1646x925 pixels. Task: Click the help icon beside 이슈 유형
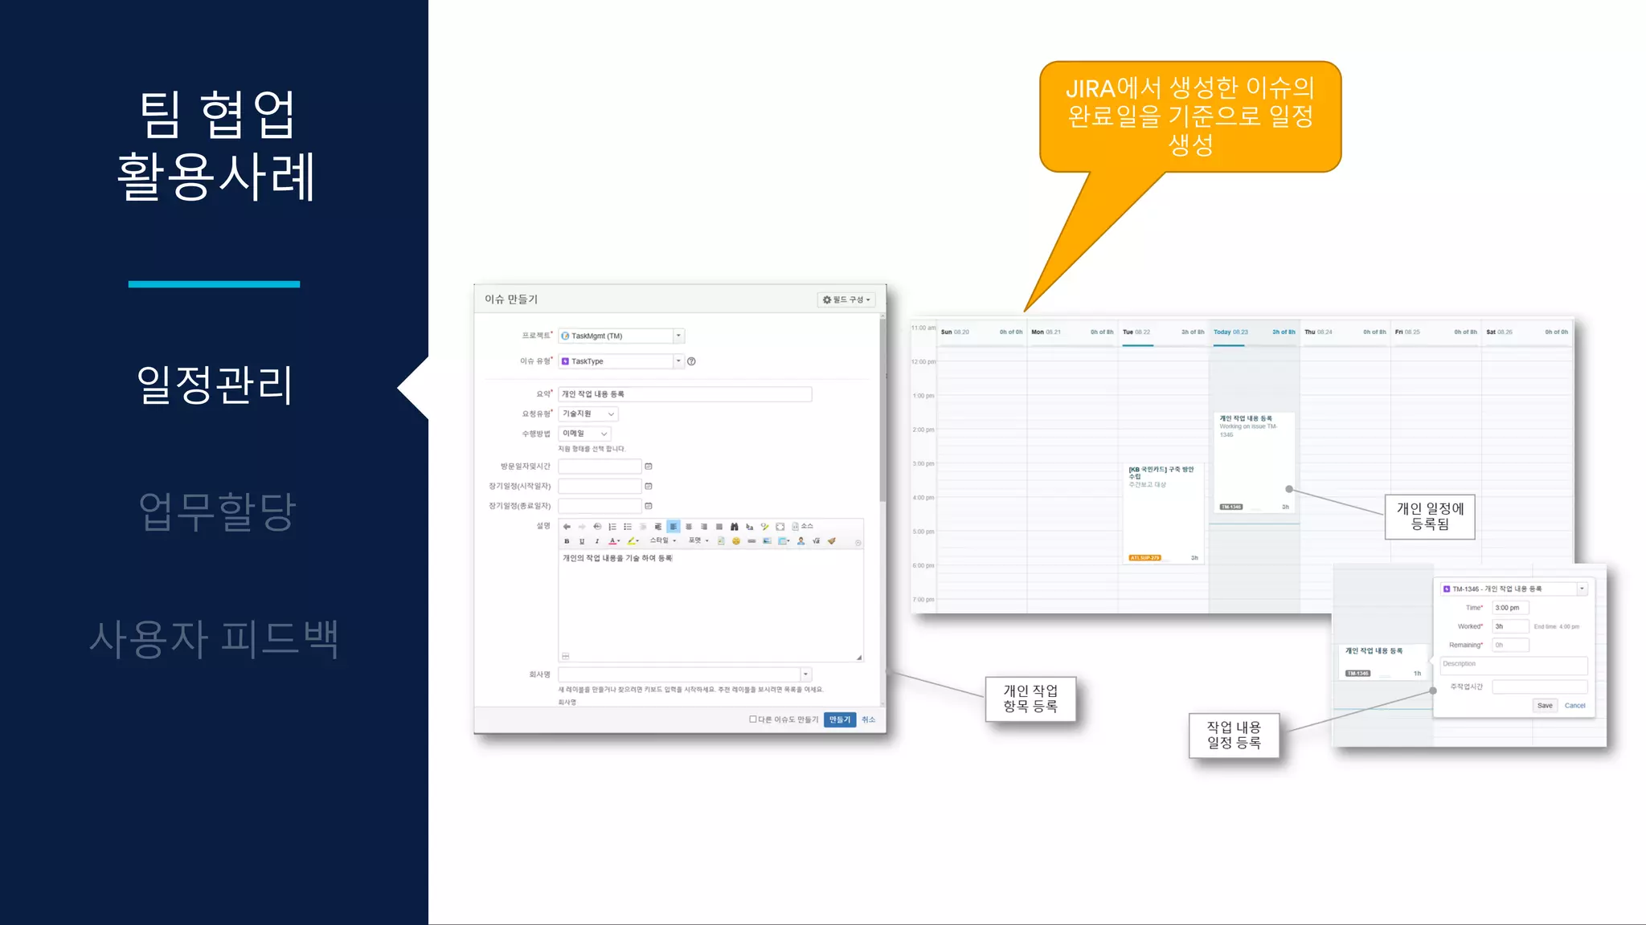[x=691, y=361]
